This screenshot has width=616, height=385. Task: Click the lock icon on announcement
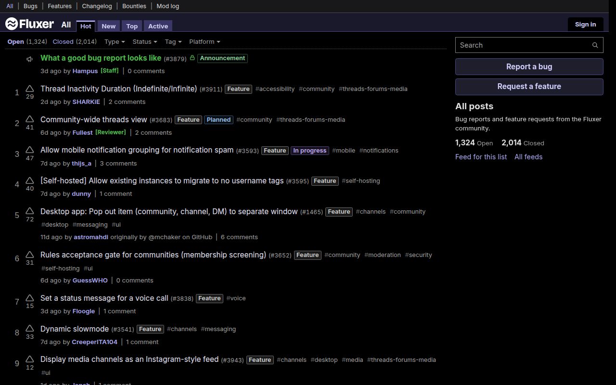pos(192,58)
